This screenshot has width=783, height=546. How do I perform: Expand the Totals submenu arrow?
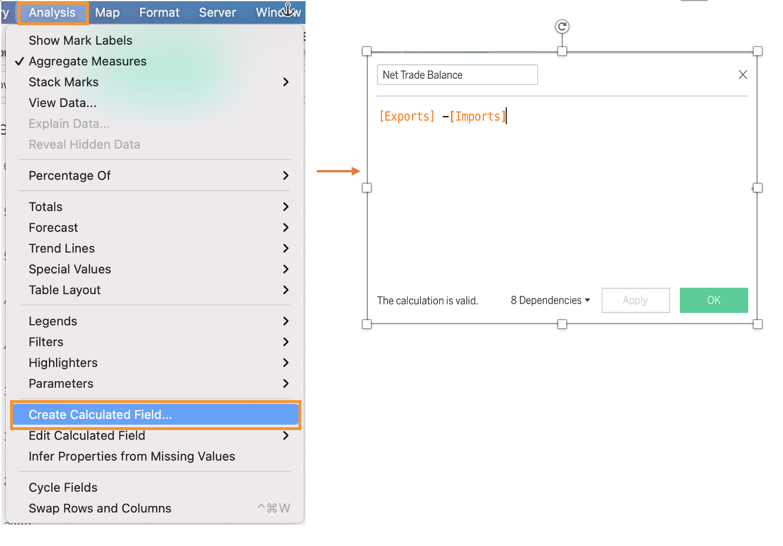tap(286, 207)
